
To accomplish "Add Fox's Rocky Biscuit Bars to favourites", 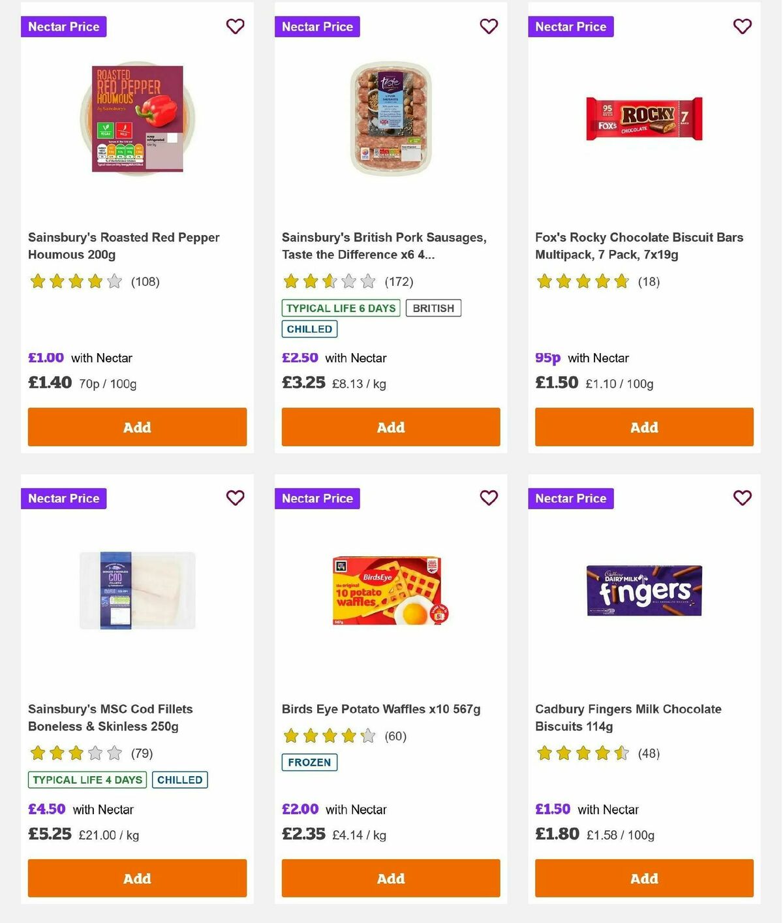I will [741, 27].
